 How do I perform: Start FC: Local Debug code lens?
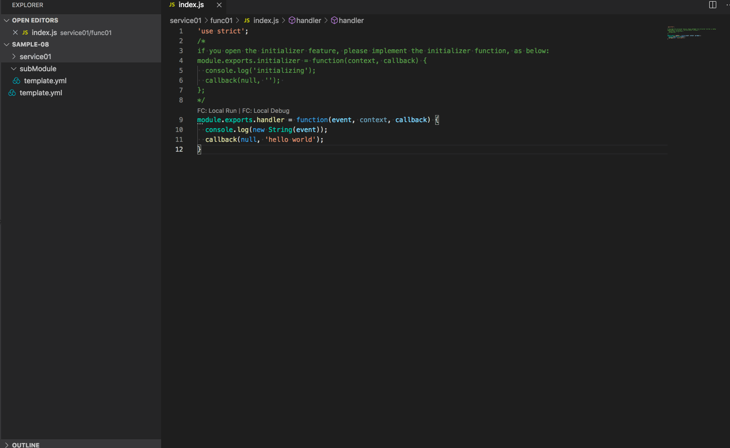tap(266, 111)
